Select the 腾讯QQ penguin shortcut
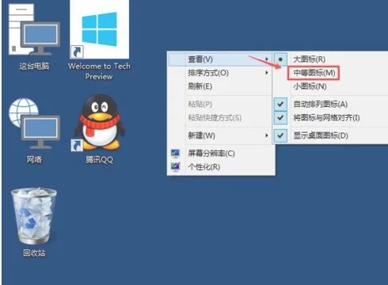The image size is (388, 285). 100,129
